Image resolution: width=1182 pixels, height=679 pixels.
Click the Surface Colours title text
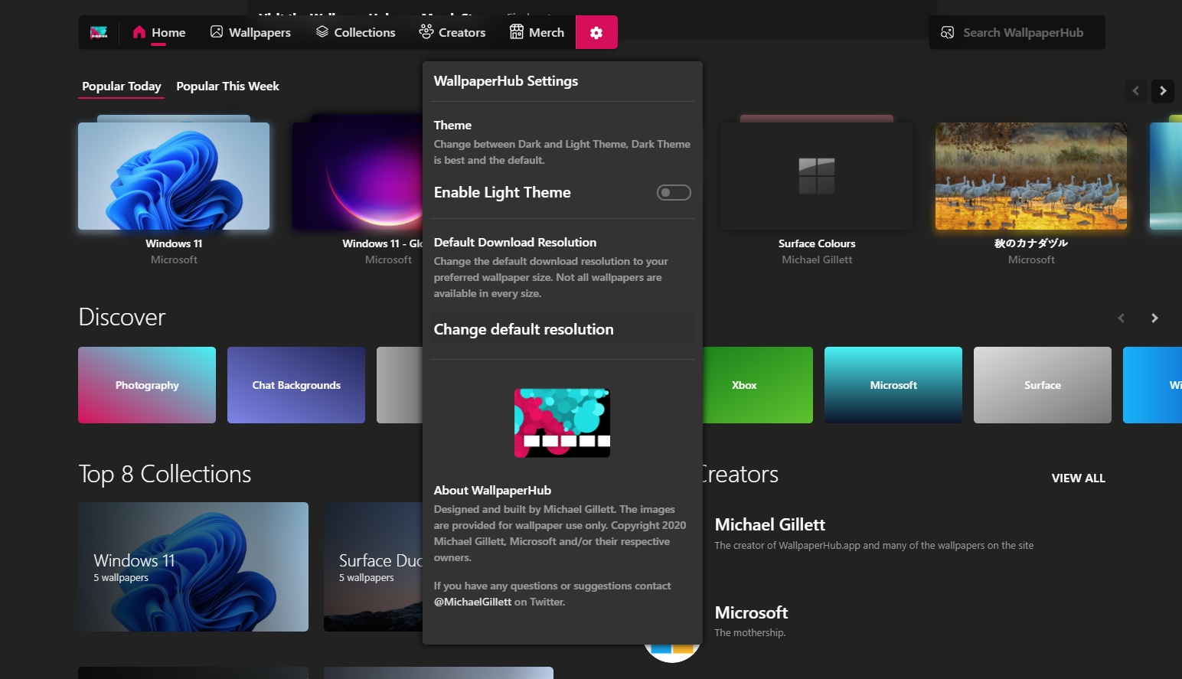[817, 243]
